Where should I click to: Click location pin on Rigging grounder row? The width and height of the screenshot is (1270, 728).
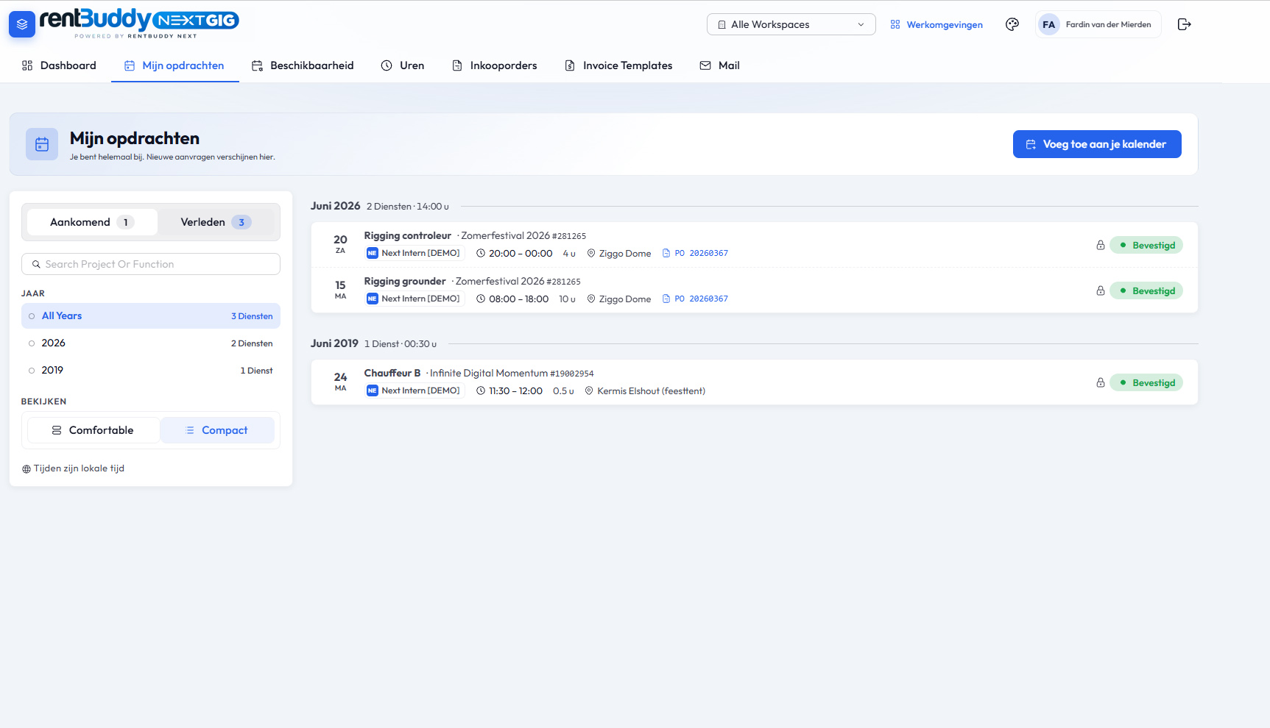pos(590,299)
